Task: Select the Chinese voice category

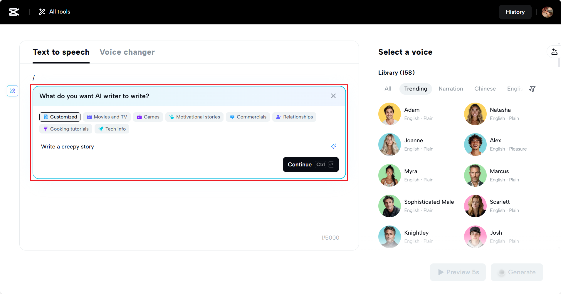Action: pyautogui.click(x=485, y=89)
